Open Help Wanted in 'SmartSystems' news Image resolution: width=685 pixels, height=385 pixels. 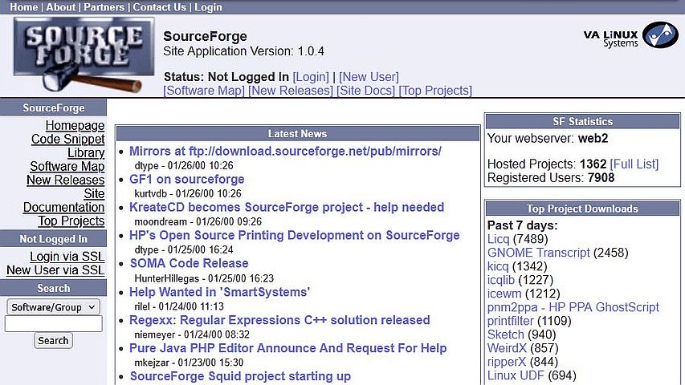click(x=220, y=292)
